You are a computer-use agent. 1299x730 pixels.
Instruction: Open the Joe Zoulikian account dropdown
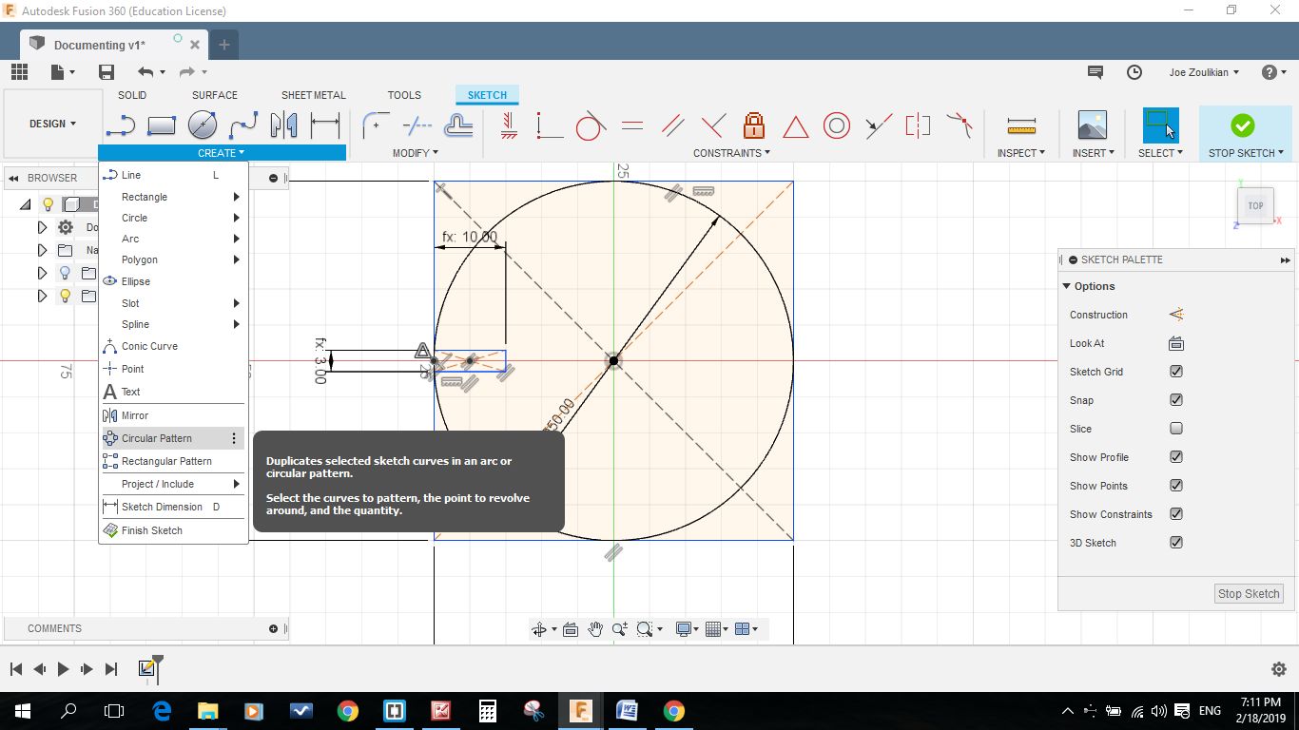click(1205, 72)
